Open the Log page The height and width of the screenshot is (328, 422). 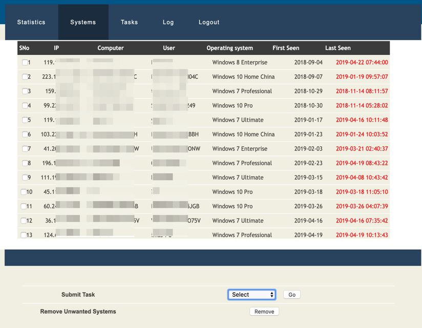tap(168, 23)
